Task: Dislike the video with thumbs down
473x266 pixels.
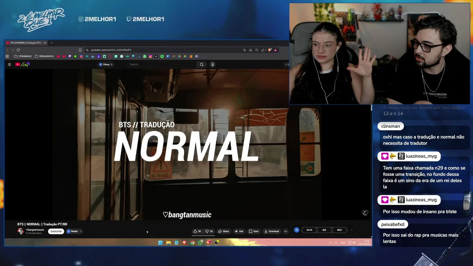Action: (x=209, y=231)
